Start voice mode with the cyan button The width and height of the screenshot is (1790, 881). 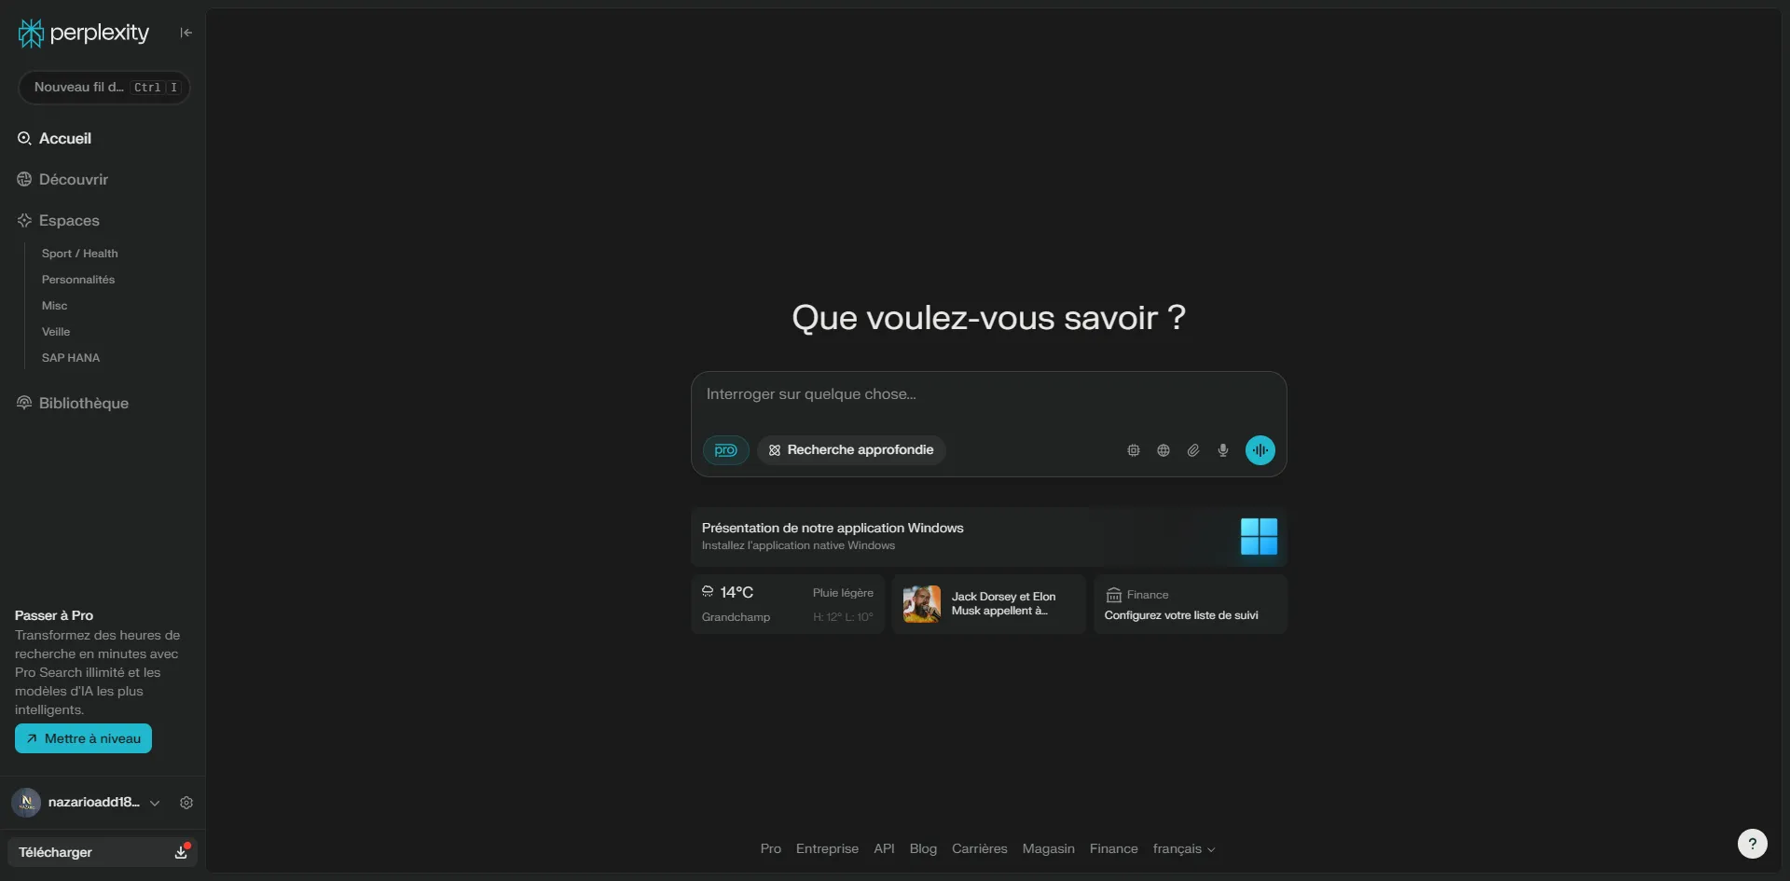pos(1260,450)
